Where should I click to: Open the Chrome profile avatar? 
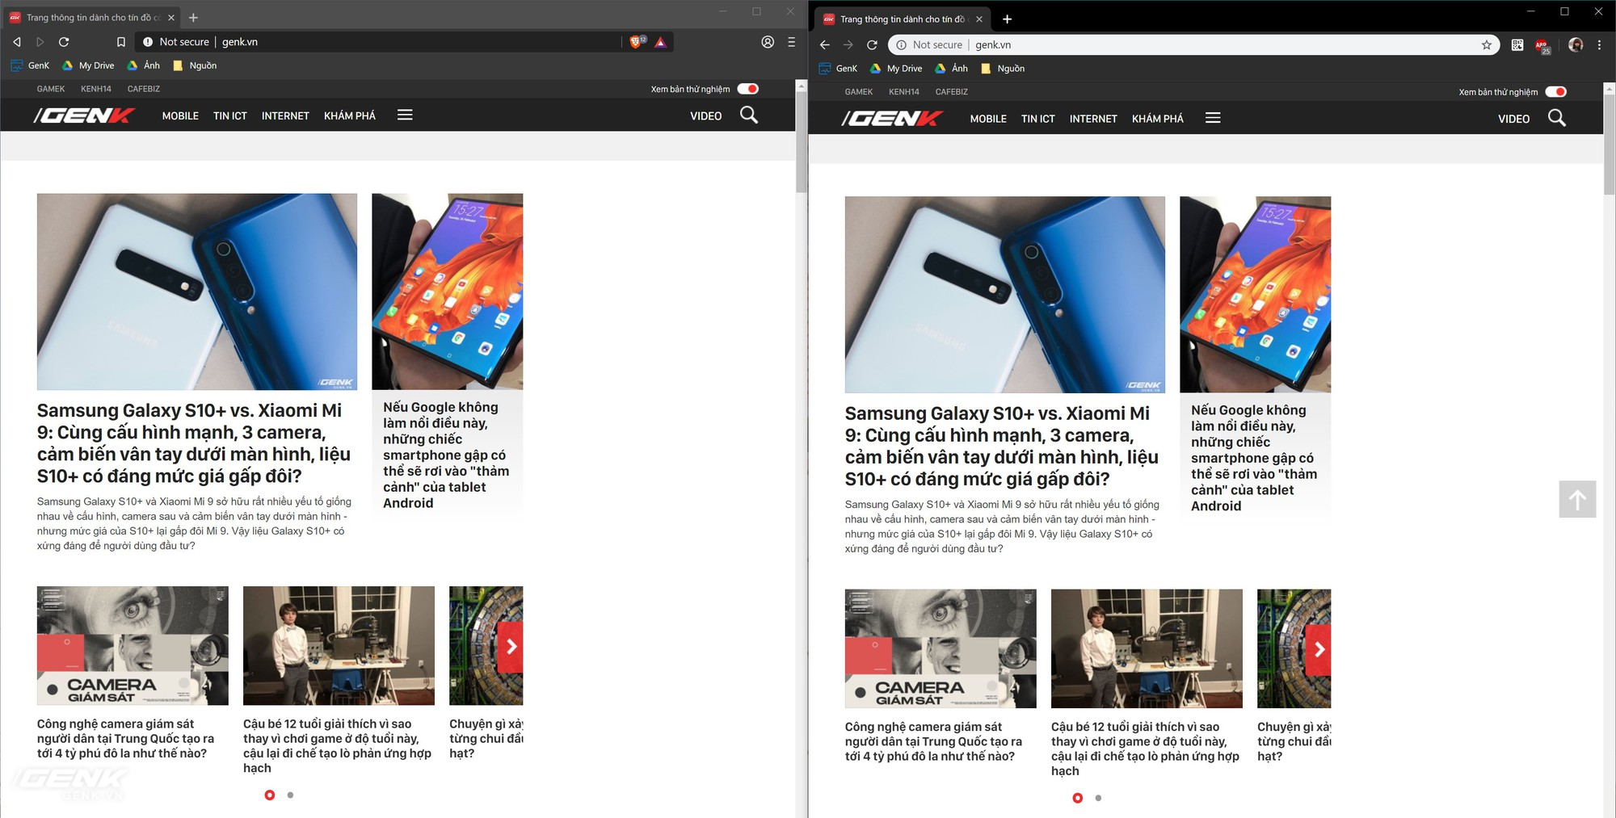1575,45
